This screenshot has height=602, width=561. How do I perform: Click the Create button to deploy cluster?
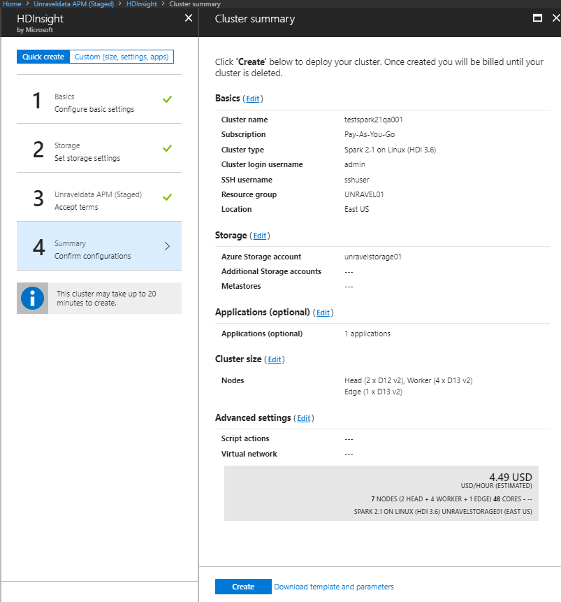[x=243, y=587]
